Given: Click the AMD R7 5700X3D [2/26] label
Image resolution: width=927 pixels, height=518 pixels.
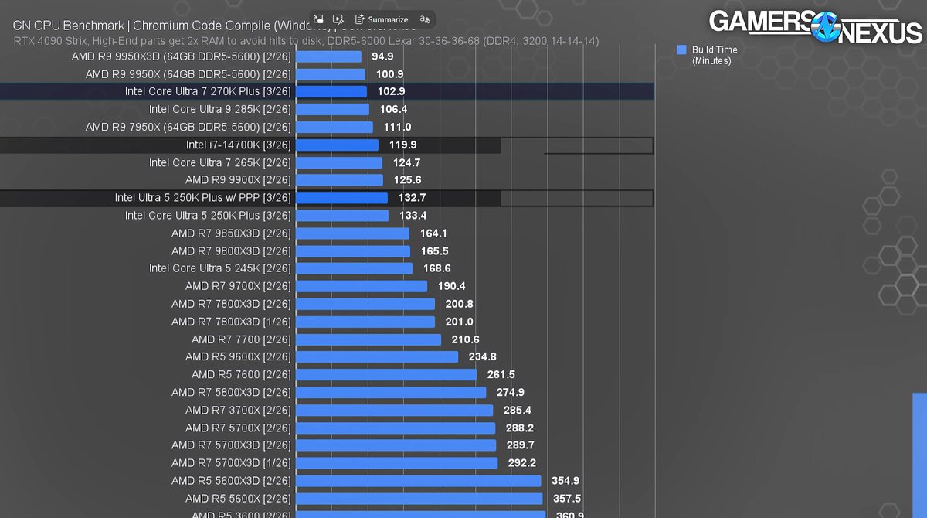Looking at the screenshot, I should coord(231,445).
